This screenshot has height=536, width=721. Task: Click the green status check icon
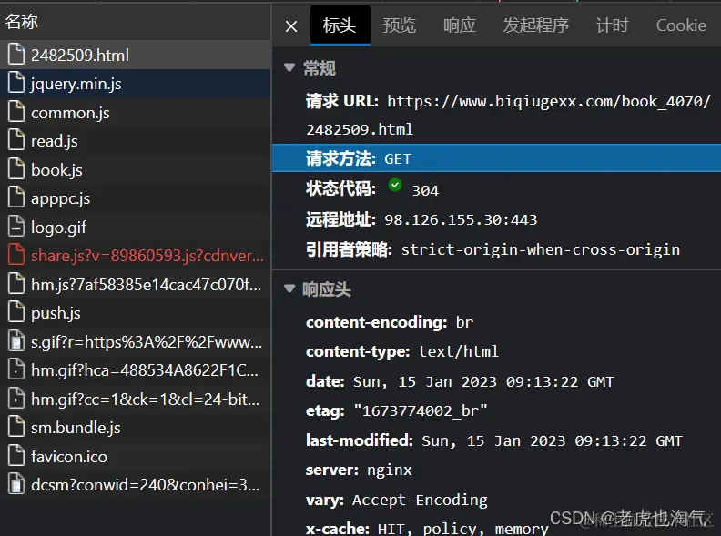394,186
